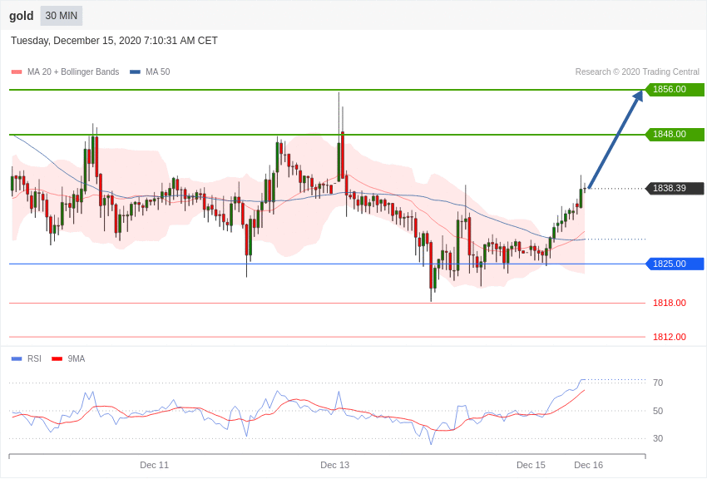Screen dimensions: 707x479
Task: Click the MA 50 legend label
Action: pos(158,72)
